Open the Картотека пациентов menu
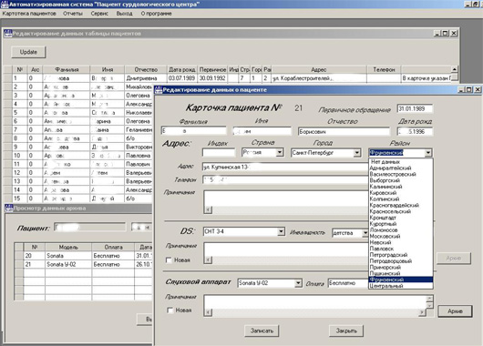The height and width of the screenshot is (346, 483). point(29,14)
